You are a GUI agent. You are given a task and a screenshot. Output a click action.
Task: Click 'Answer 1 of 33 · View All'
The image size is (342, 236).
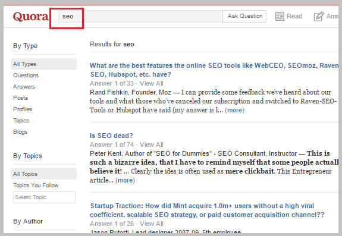click(x=127, y=83)
